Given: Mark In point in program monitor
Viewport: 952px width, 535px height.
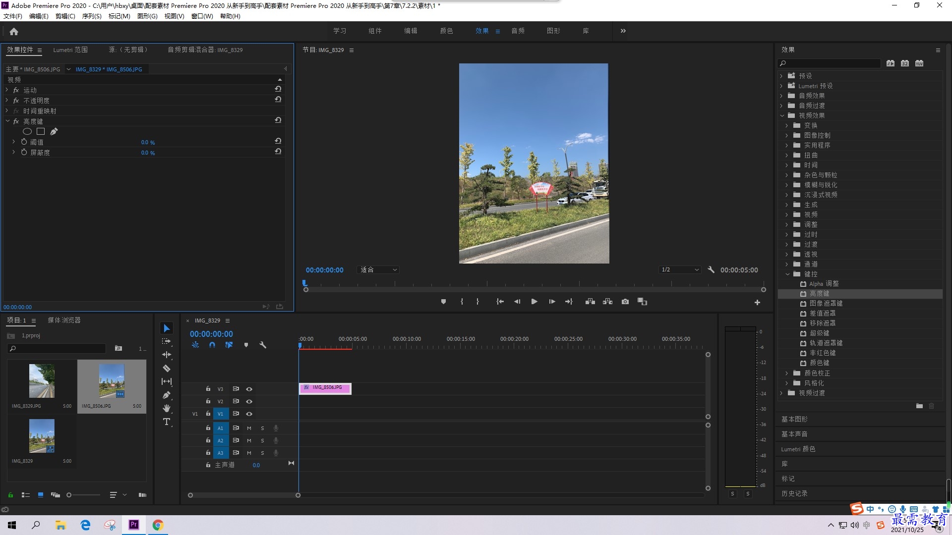Looking at the screenshot, I should click(x=462, y=302).
